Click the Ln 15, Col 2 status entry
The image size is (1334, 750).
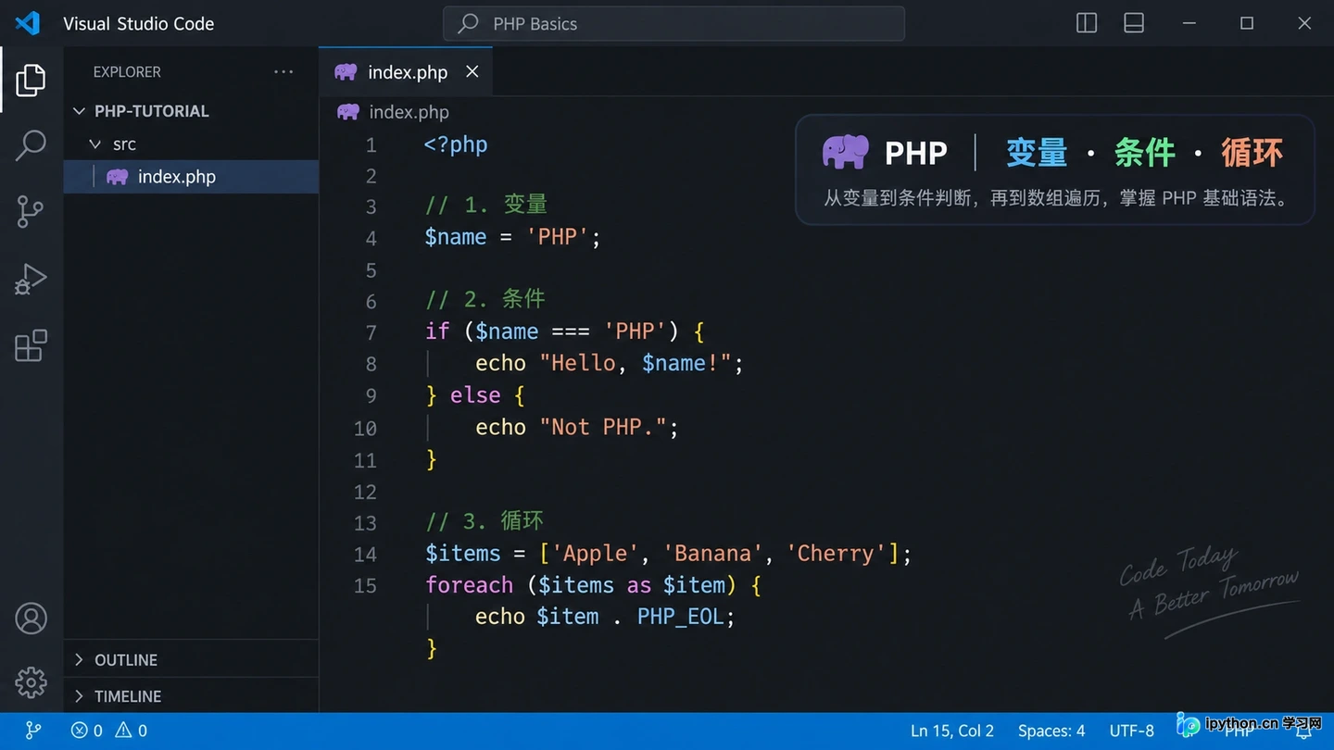[x=951, y=731]
